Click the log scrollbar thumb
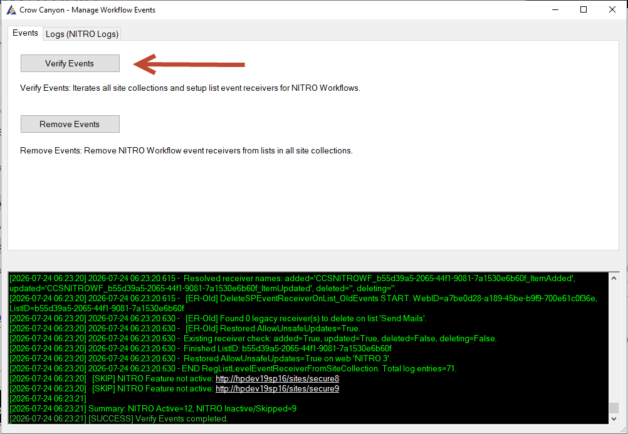 click(x=614, y=408)
